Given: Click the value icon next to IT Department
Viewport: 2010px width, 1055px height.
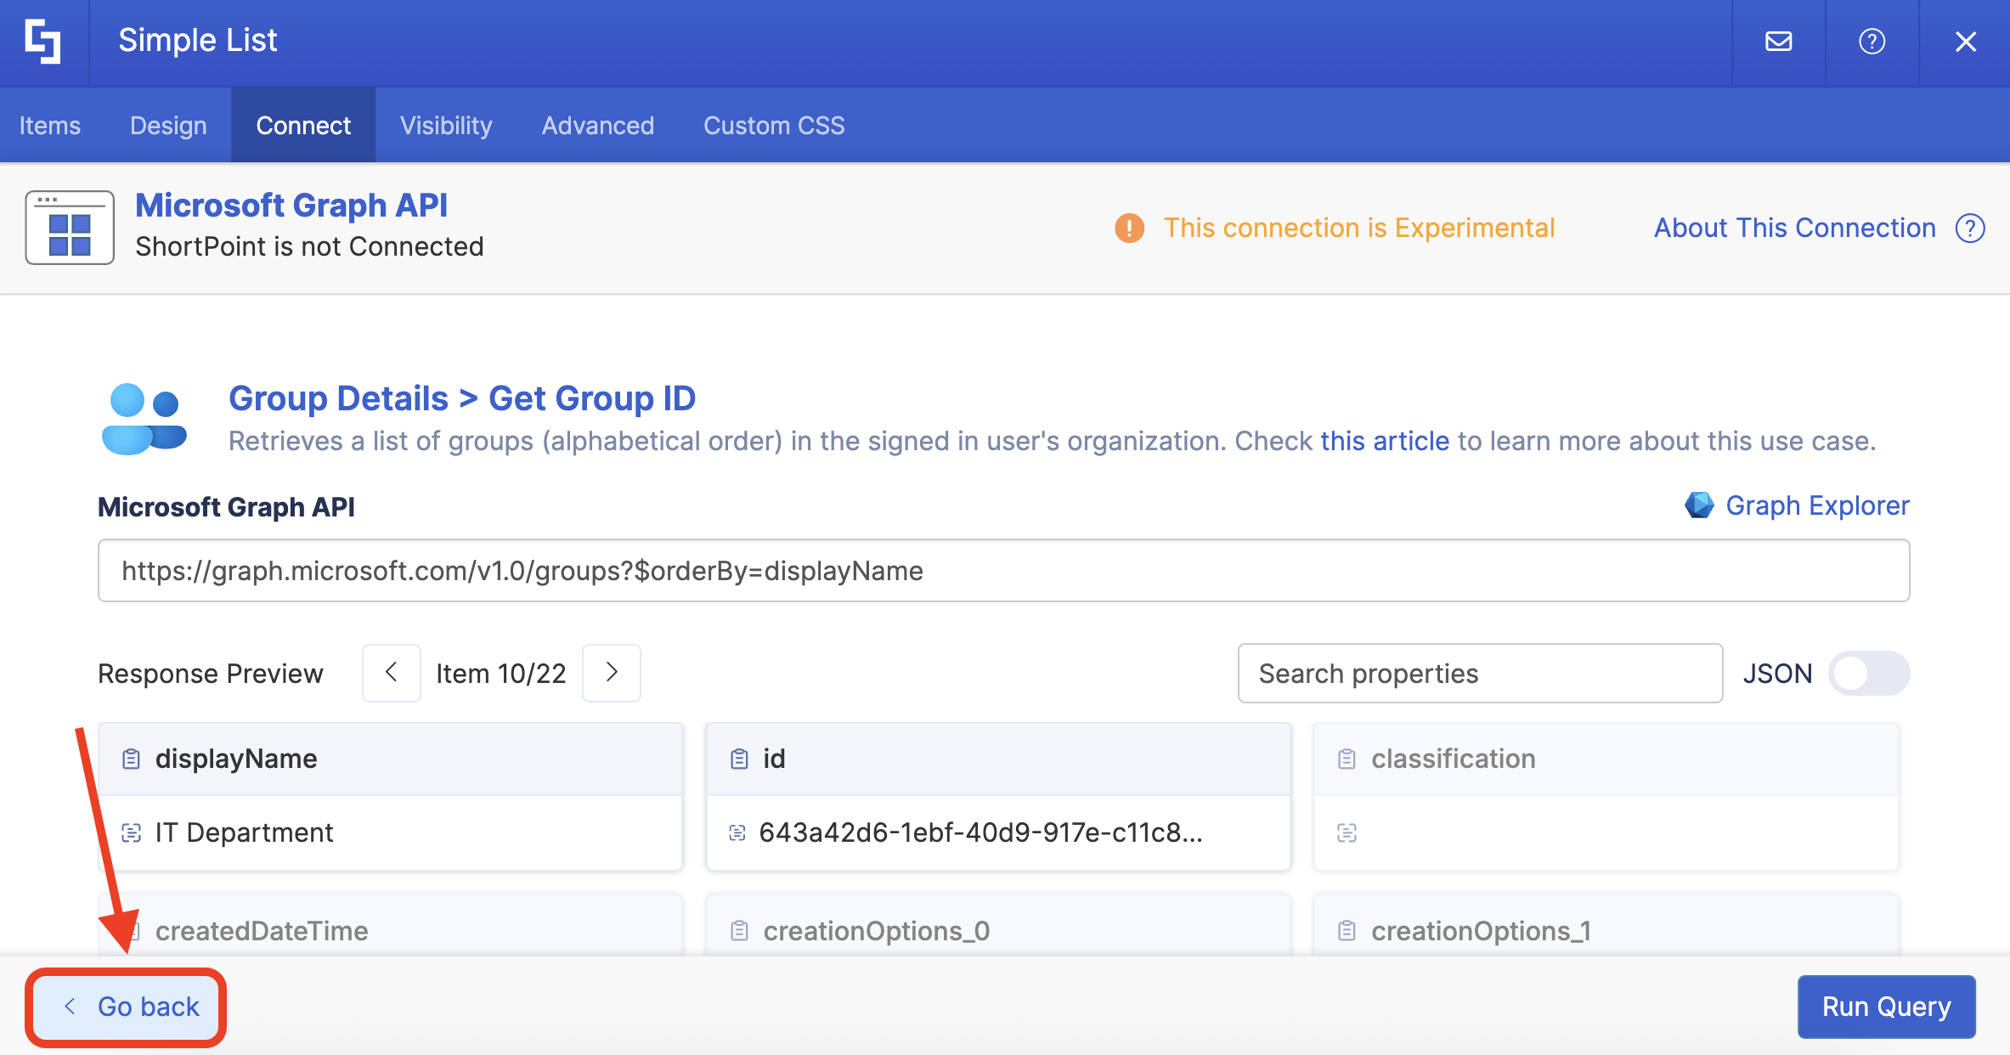Looking at the screenshot, I should click(x=131, y=832).
